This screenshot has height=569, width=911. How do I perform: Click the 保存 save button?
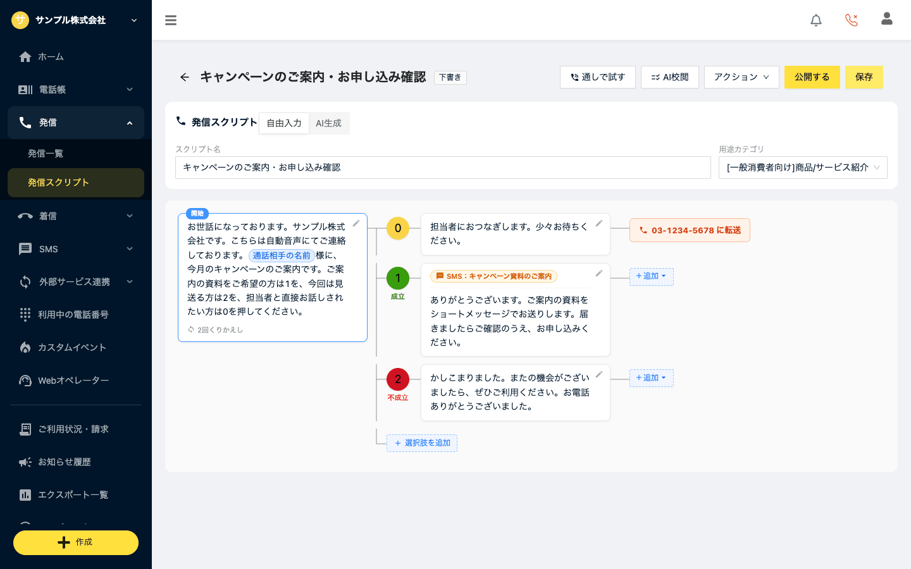864,77
